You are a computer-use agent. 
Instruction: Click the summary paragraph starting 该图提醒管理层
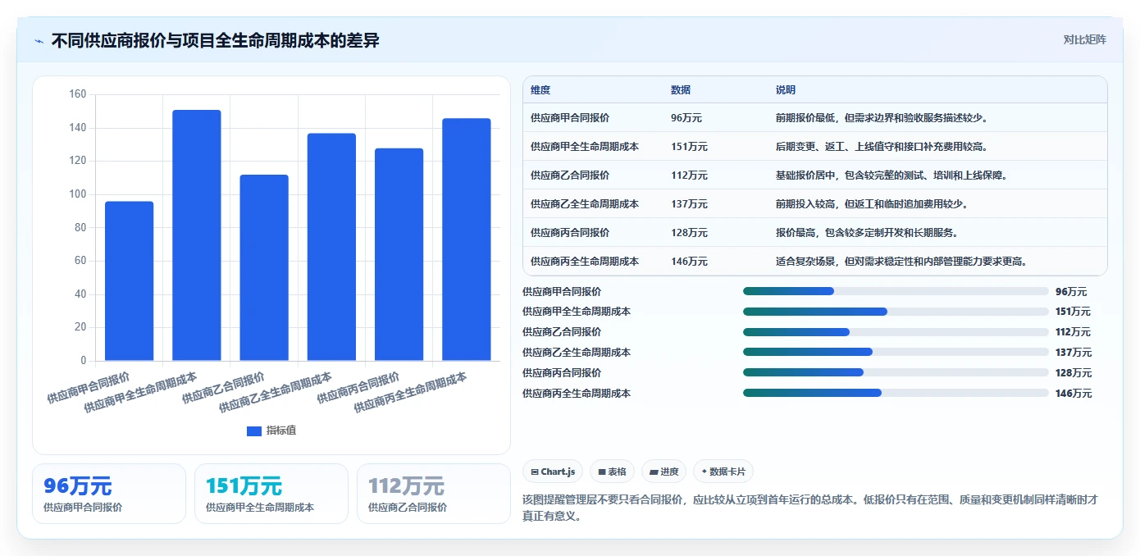point(810,508)
